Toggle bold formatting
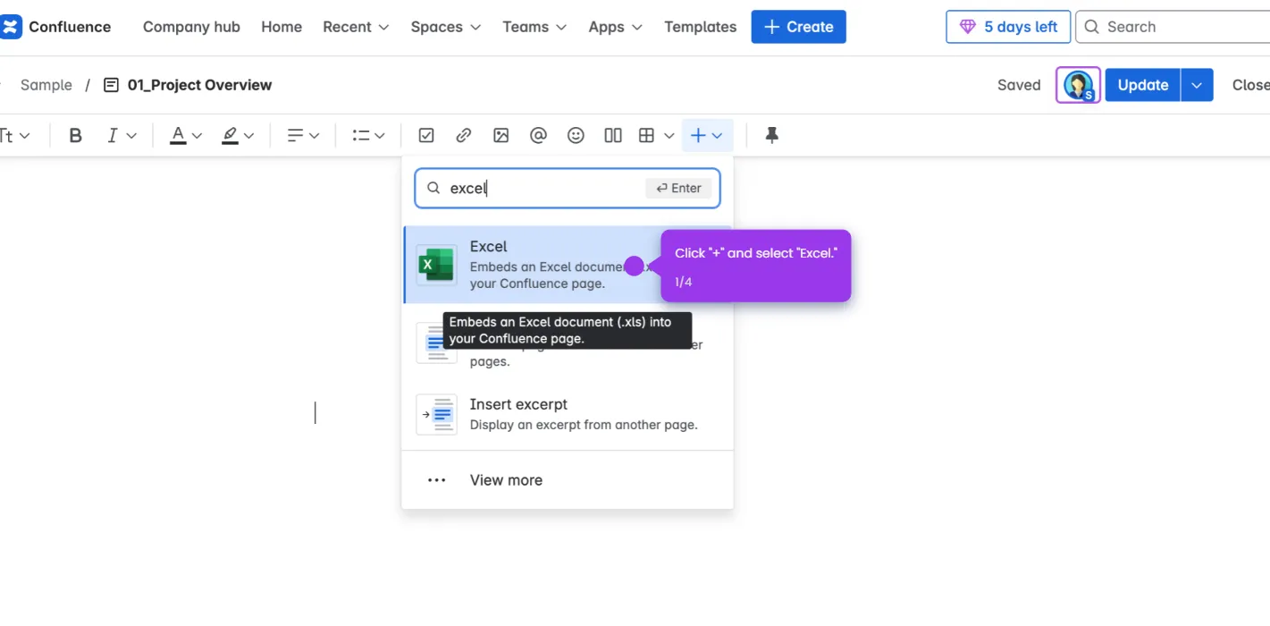 point(75,135)
